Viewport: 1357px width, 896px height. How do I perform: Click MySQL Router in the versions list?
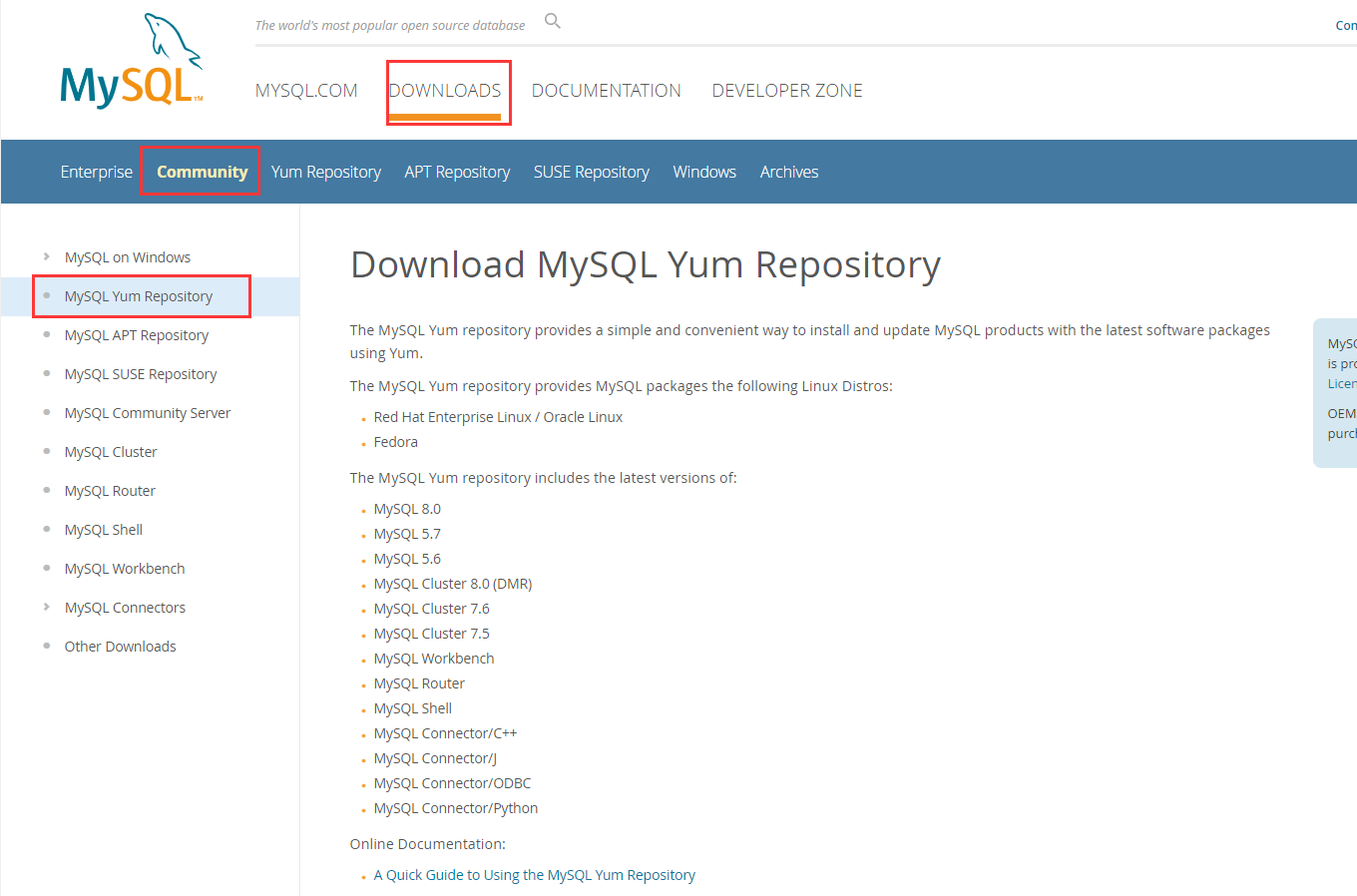coord(419,683)
